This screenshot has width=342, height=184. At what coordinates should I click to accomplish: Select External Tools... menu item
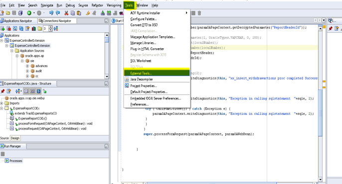pos(157,73)
